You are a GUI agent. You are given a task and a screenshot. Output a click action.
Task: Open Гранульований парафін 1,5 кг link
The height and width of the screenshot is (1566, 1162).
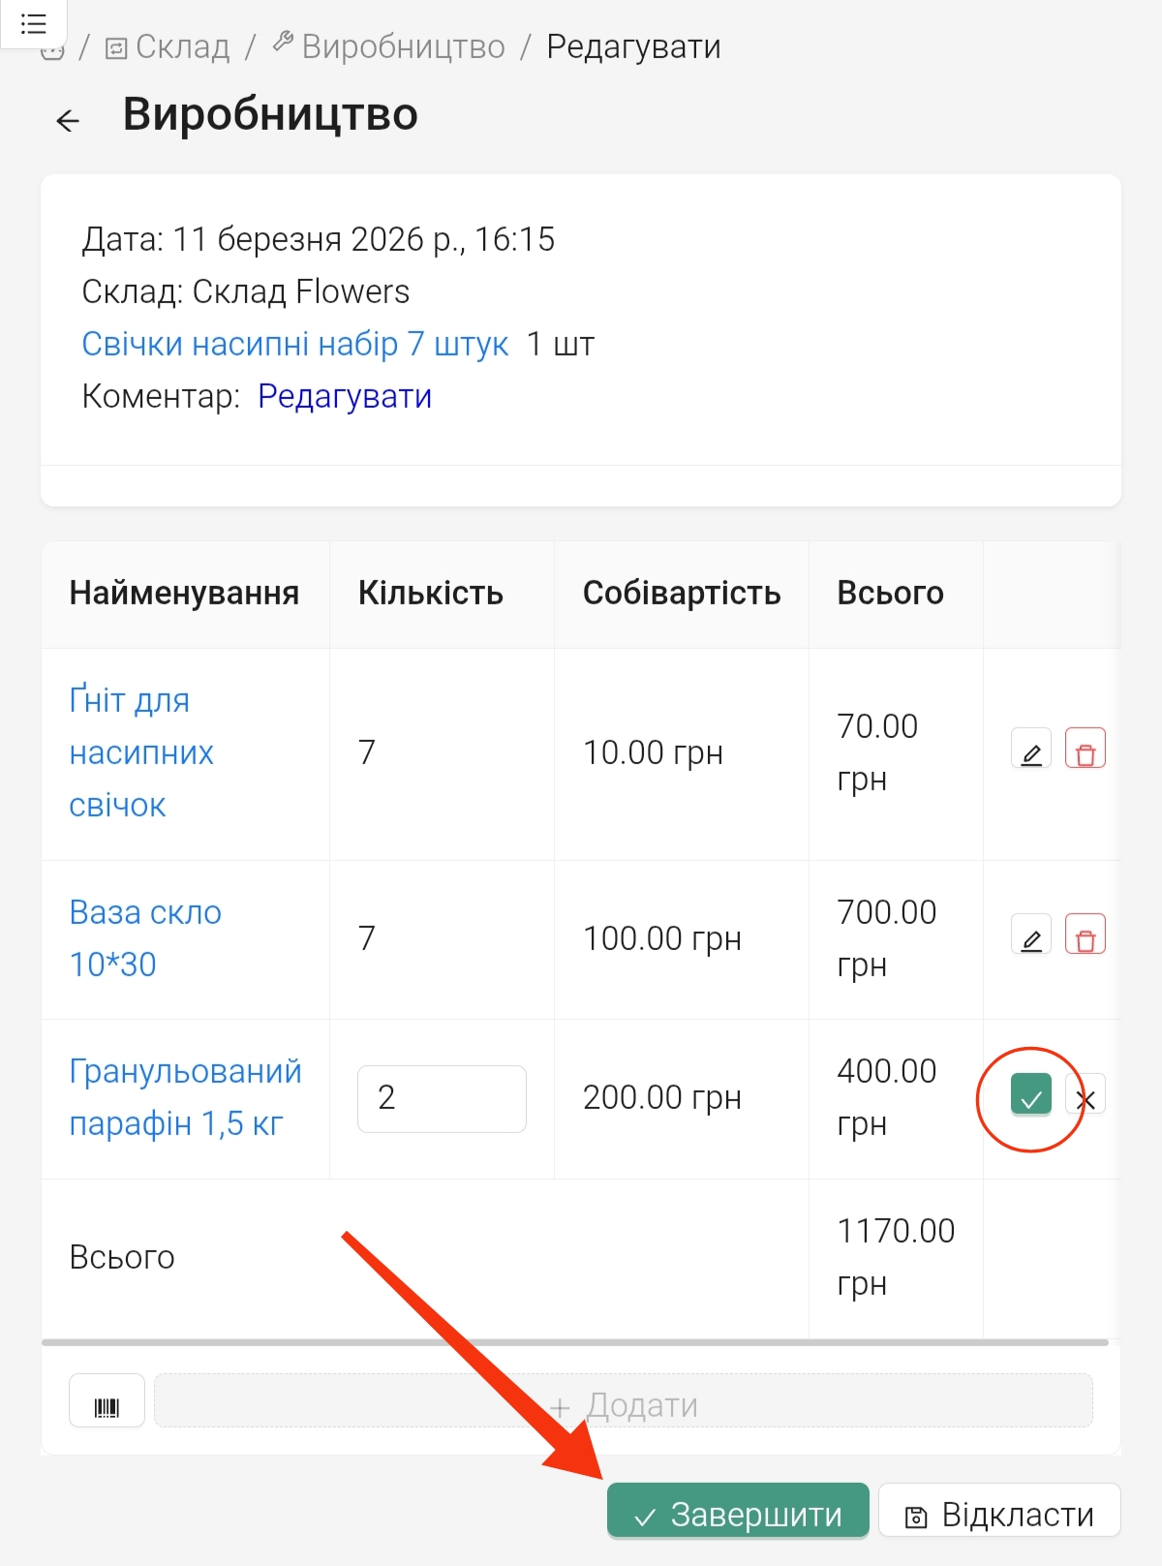click(x=185, y=1097)
